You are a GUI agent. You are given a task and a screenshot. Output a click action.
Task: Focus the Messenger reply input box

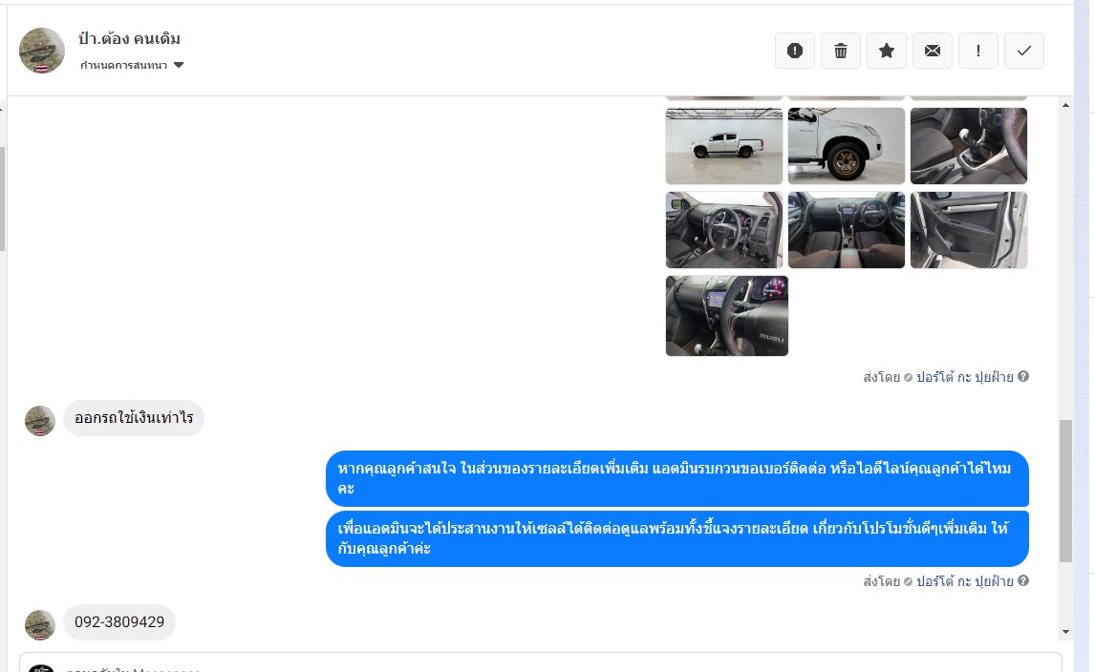tap(541, 662)
